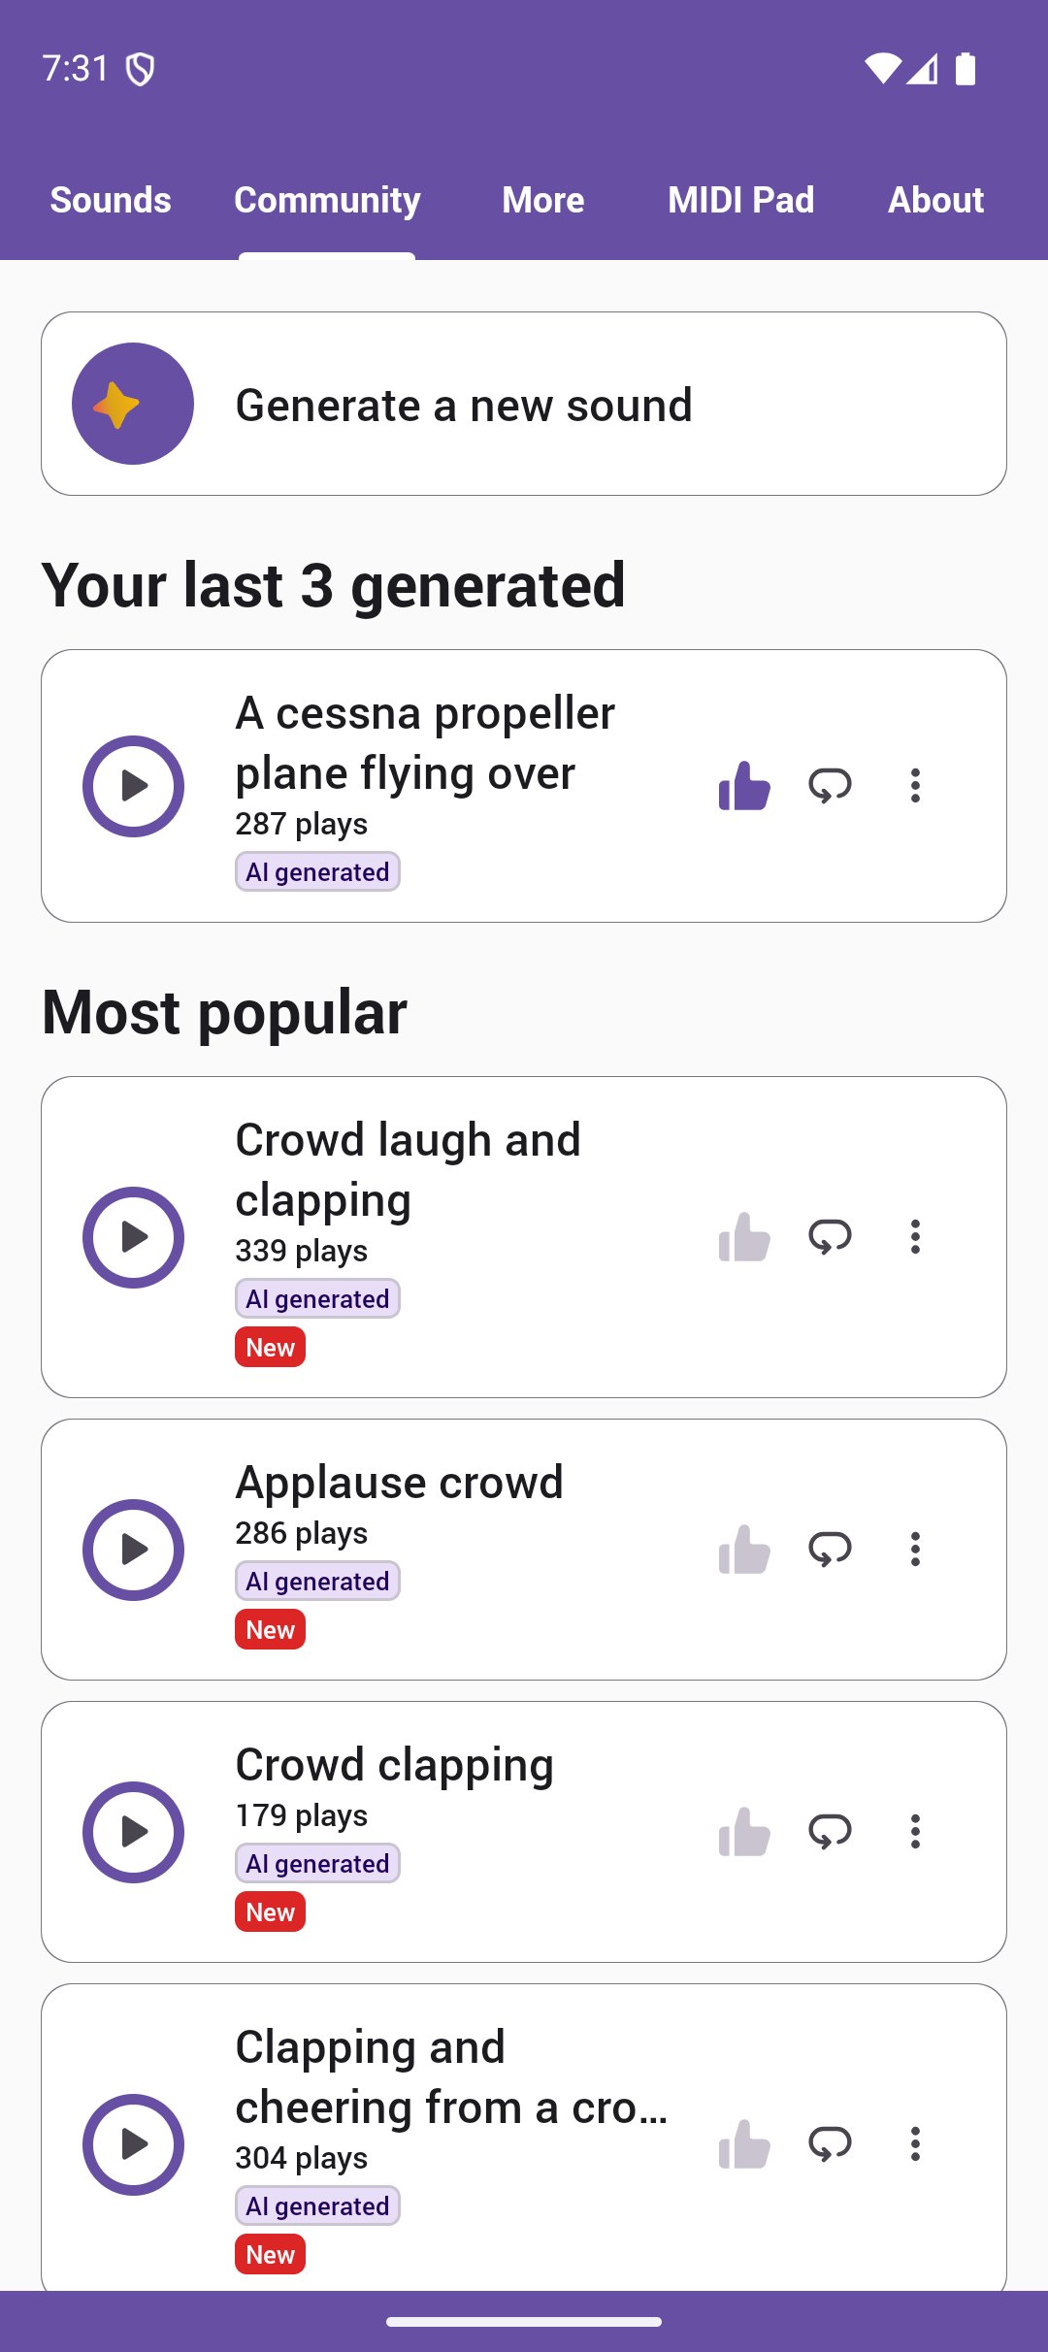Image resolution: width=1048 pixels, height=2352 pixels.
Task: Like the Applause crowd sound
Action: pos(744,1550)
